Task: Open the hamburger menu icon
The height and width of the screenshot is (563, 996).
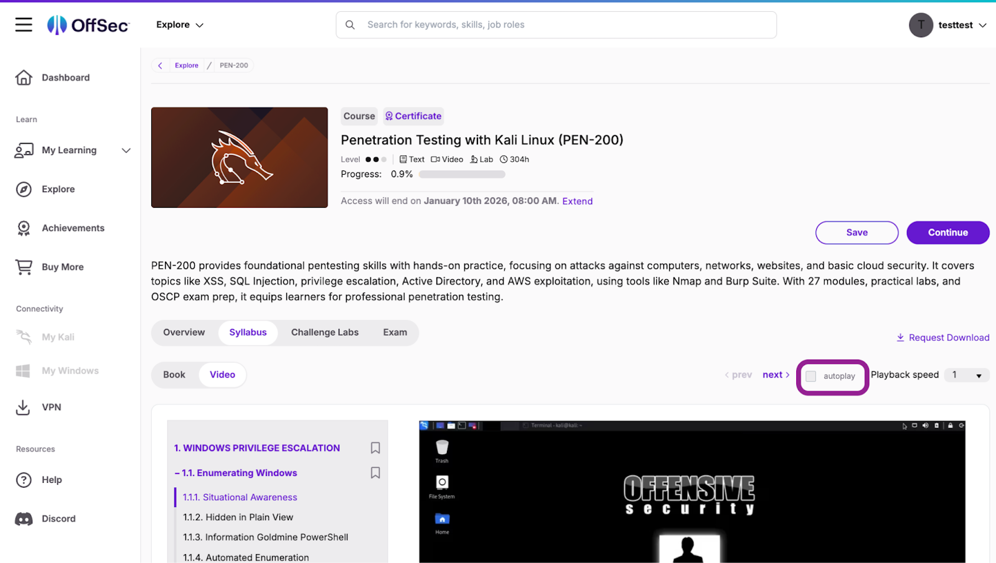Action: click(24, 25)
